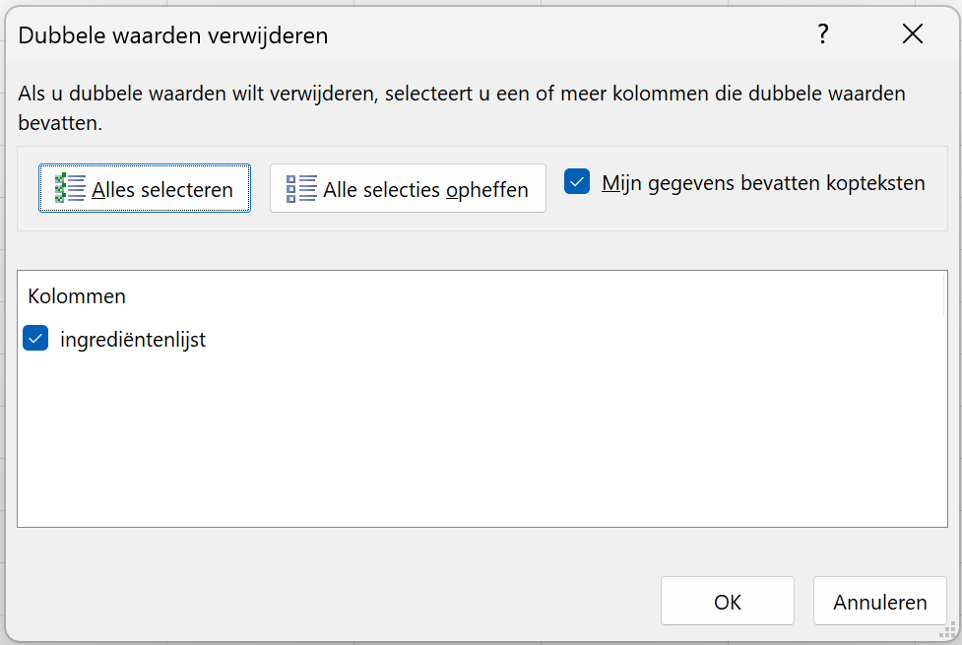Open help via the question mark icon
This screenshot has height=645, width=962.
point(823,34)
